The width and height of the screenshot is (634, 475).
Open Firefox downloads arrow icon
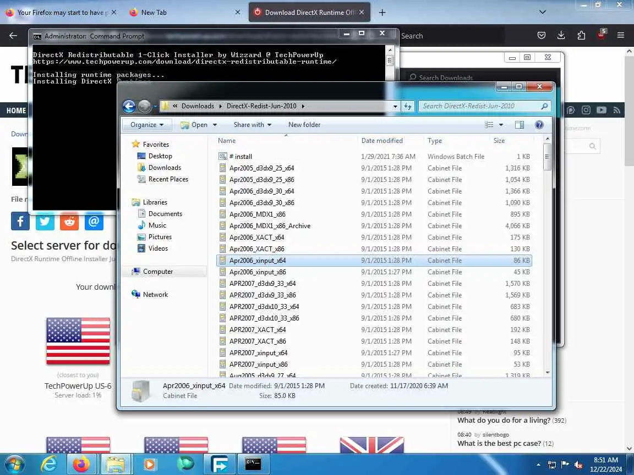tap(561, 36)
